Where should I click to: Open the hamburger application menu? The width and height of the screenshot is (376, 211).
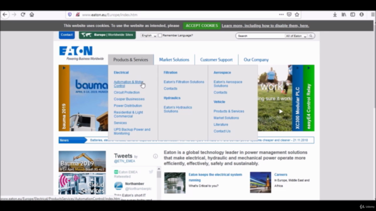tap(372, 15)
